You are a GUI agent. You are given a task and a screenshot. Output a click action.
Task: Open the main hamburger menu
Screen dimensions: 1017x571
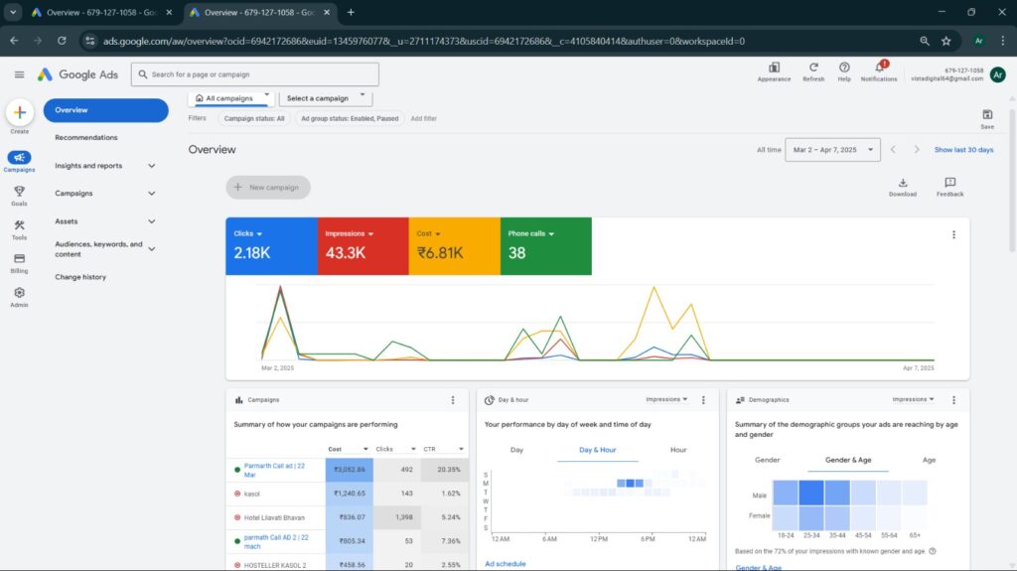pos(19,74)
